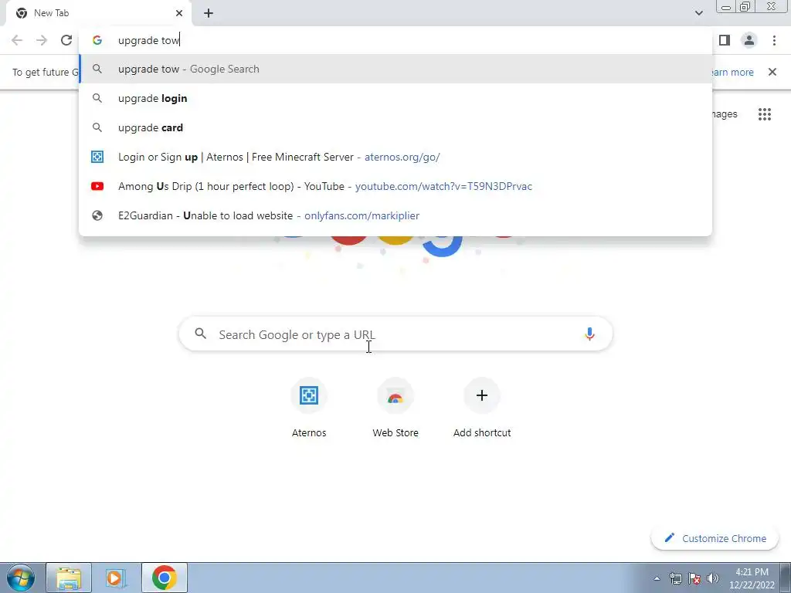The height and width of the screenshot is (593, 791).
Task: Click the globe icon beside E2Guardian suggestion
Action: 97,215
